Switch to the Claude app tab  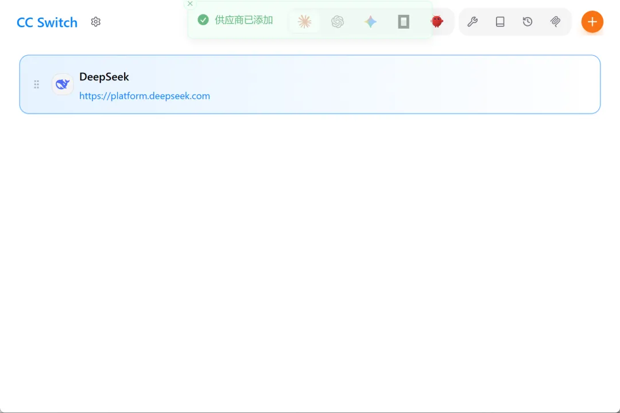point(304,22)
